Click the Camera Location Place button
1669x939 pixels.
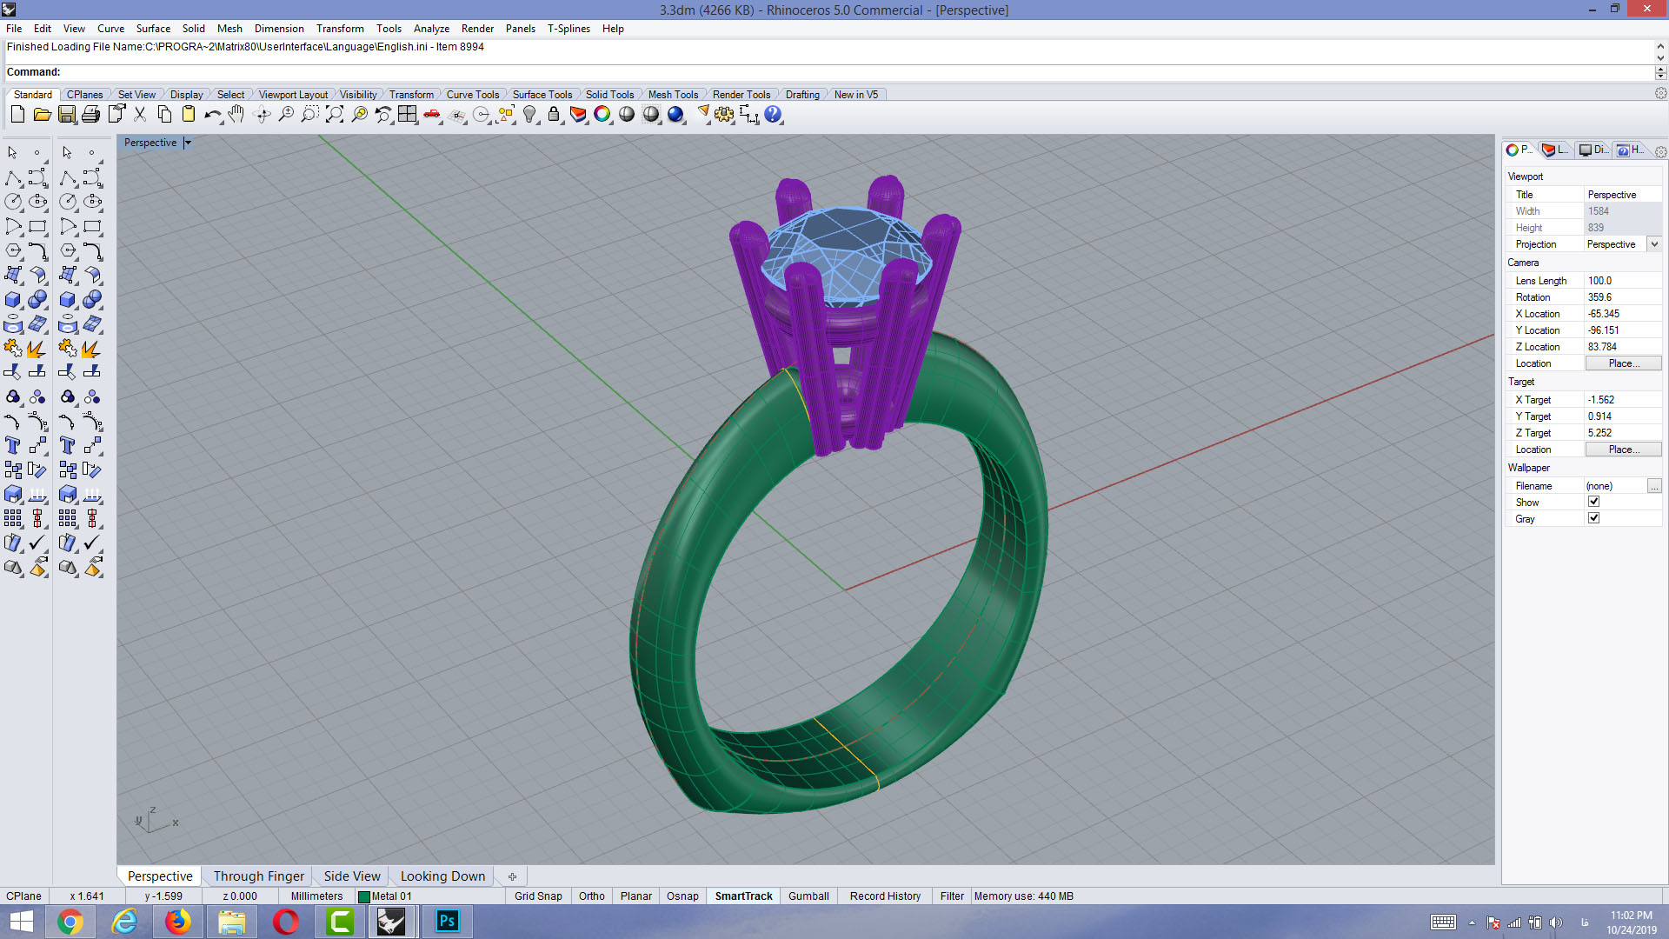coord(1623,363)
